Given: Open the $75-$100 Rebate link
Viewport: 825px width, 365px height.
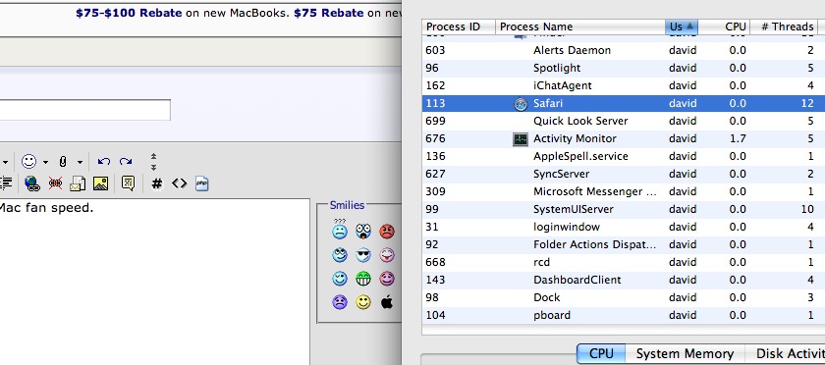Looking at the screenshot, I should click(x=129, y=13).
